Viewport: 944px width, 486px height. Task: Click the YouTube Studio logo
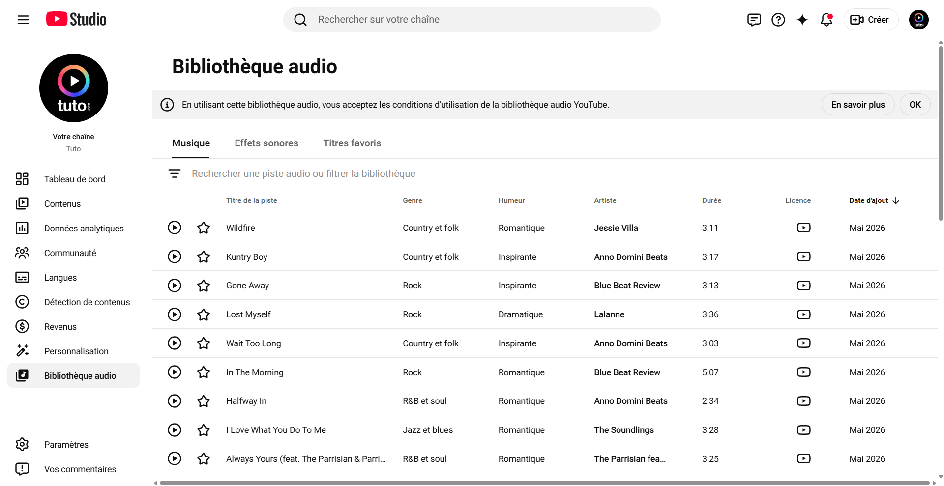tap(76, 19)
